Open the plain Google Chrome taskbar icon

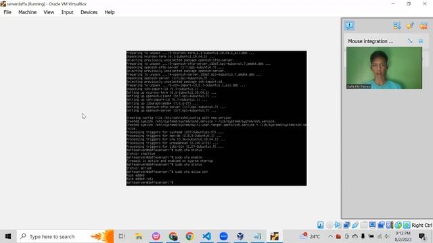point(189,236)
